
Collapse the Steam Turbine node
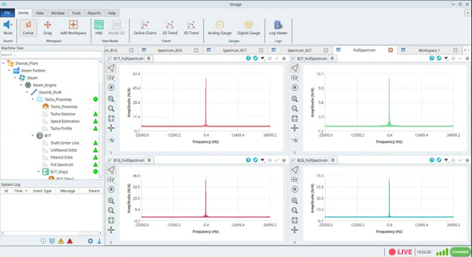tap(9, 70)
